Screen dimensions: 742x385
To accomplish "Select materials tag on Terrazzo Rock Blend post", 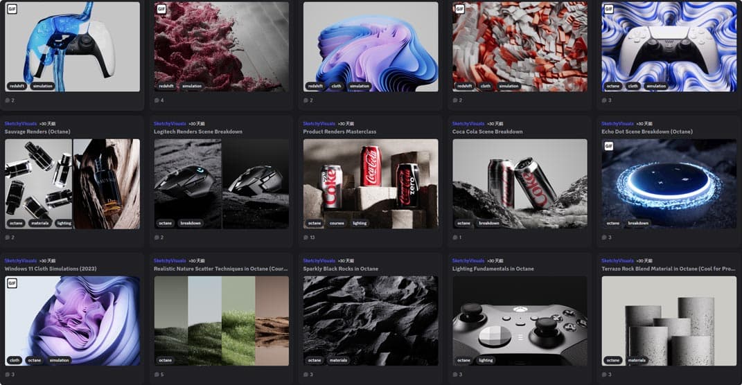I will [637, 360].
